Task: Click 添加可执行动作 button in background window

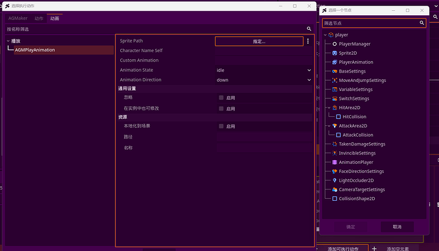Action: click(x=343, y=248)
